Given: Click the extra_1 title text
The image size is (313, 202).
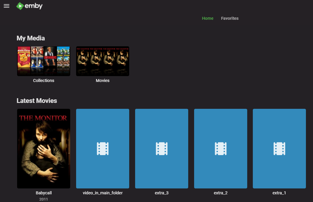Looking at the screenshot, I should (x=279, y=193).
